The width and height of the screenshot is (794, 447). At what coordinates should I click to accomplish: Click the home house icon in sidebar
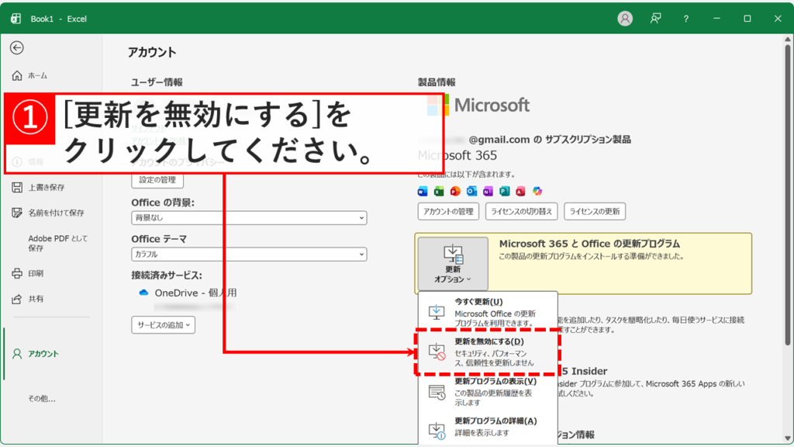tap(17, 75)
